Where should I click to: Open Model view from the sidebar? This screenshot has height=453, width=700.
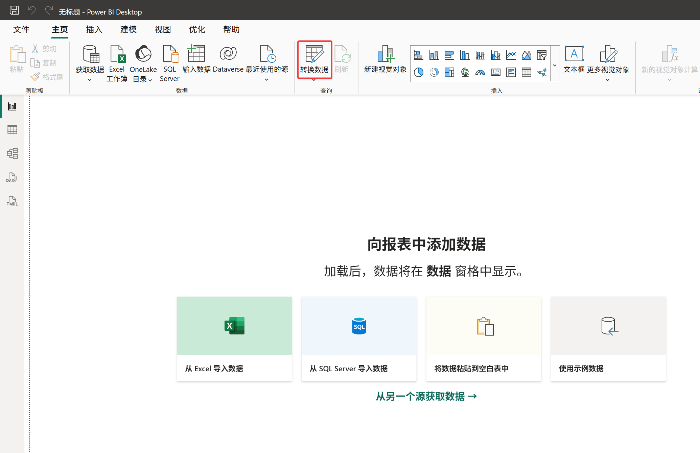pyautogui.click(x=13, y=153)
